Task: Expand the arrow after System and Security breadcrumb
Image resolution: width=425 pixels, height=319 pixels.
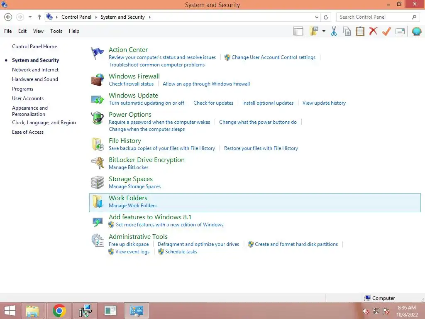Action: tap(149, 17)
